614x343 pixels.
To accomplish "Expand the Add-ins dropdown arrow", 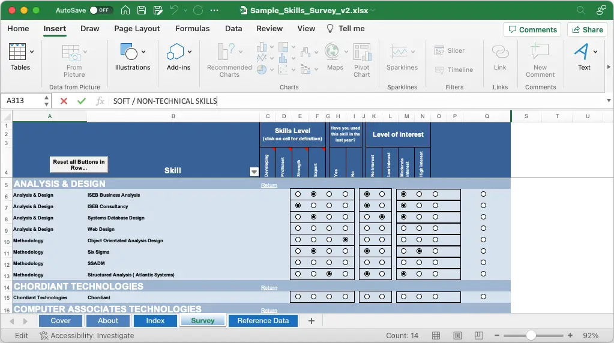I will coord(190,52).
